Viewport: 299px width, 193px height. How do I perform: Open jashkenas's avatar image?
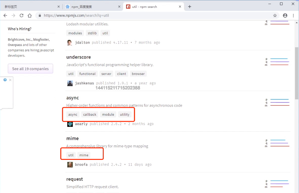point(70,83)
